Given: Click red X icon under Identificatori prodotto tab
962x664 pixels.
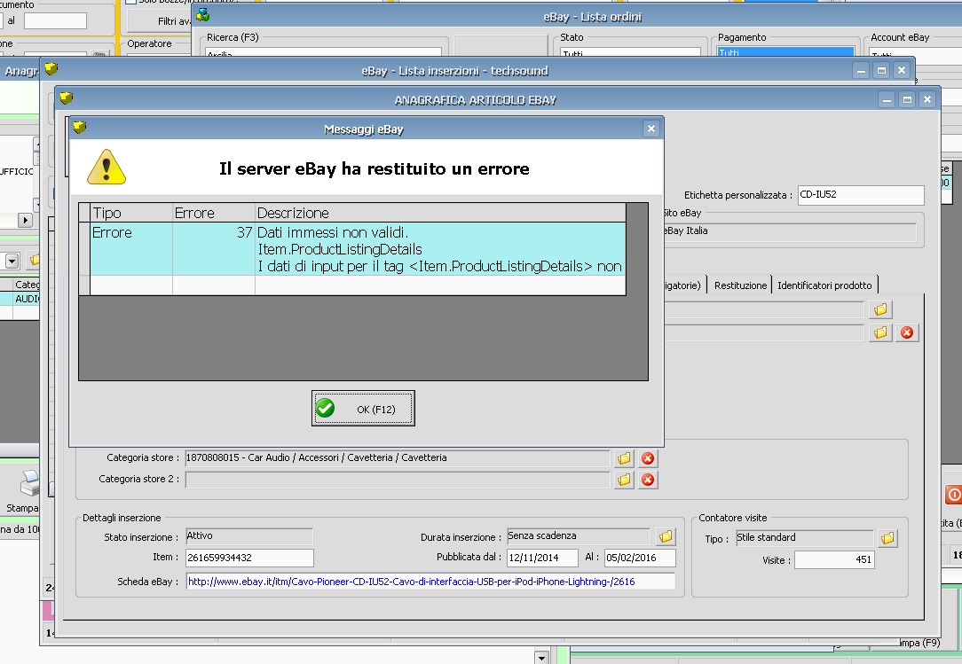Looking at the screenshot, I should tap(907, 332).
